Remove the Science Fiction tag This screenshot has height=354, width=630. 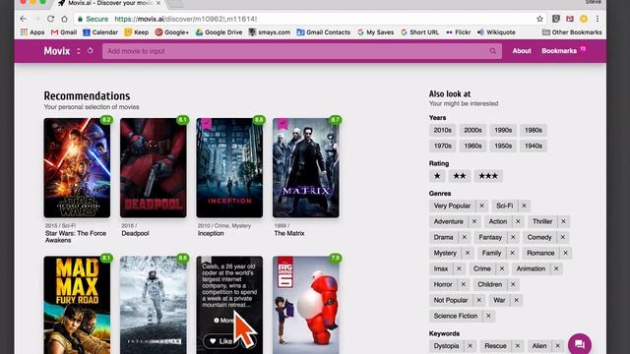[x=488, y=316]
